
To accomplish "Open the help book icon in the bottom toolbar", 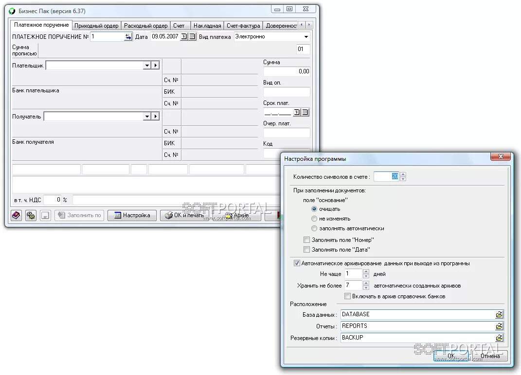I will point(16,215).
